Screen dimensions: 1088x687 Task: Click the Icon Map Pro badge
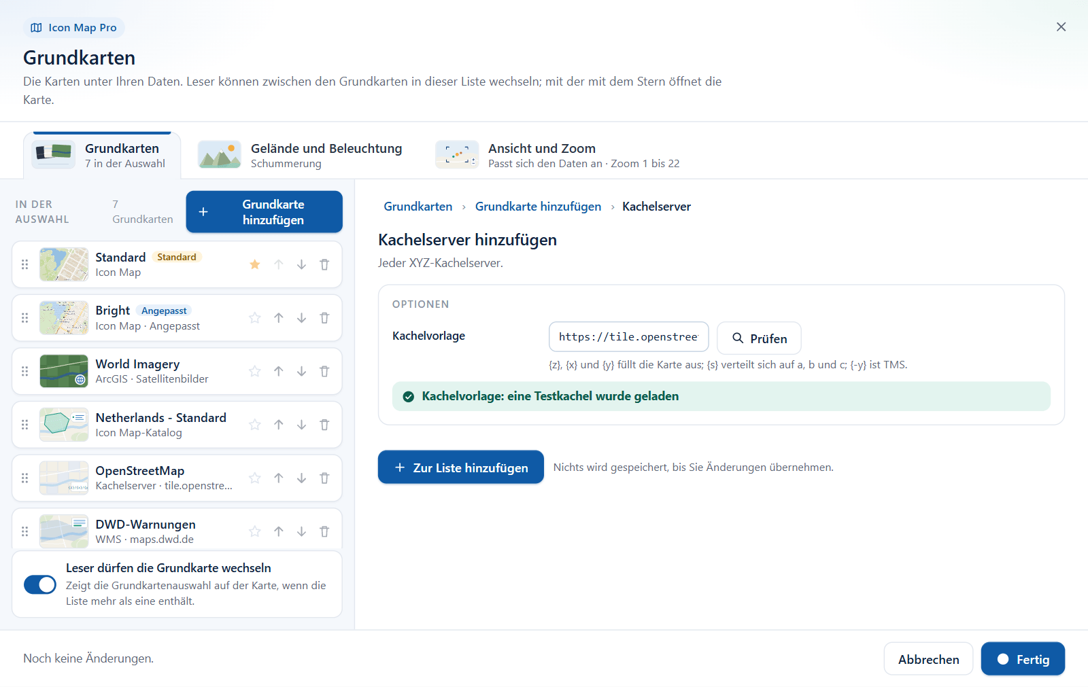tap(74, 28)
